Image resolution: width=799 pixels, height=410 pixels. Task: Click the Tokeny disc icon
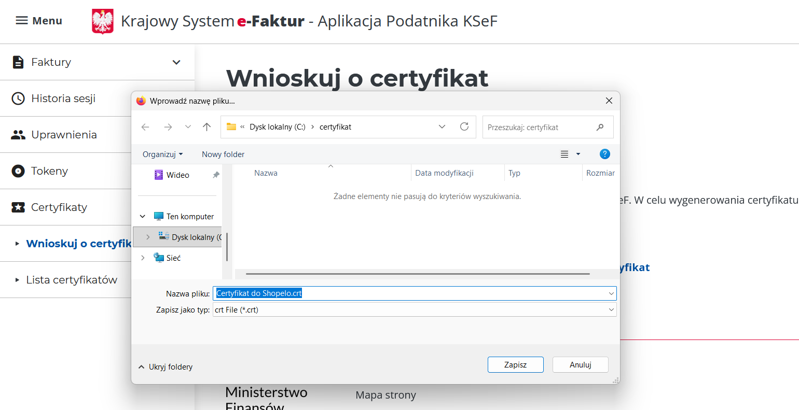click(x=18, y=171)
